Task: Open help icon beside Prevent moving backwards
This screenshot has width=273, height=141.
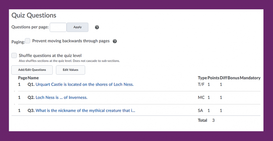Action: (x=115, y=41)
